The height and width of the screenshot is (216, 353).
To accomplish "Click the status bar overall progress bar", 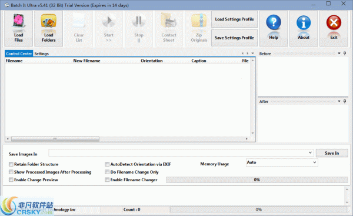I will [258, 210].
